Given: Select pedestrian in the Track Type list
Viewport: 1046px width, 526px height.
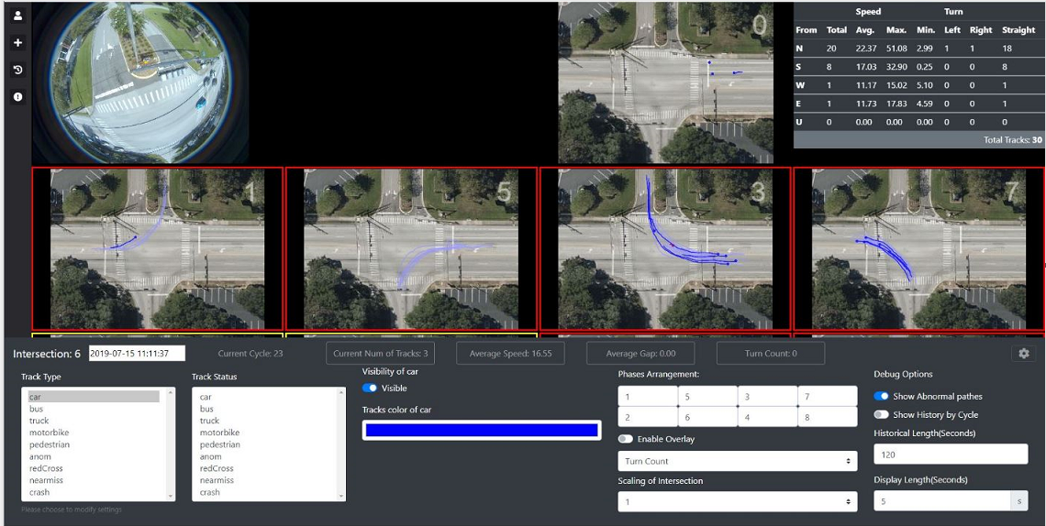Looking at the screenshot, I should pos(49,444).
